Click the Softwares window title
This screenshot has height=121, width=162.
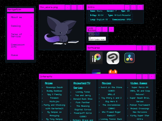[94, 48]
